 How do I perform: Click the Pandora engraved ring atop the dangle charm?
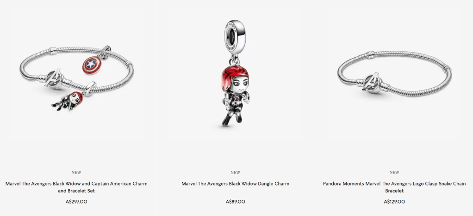235,37
